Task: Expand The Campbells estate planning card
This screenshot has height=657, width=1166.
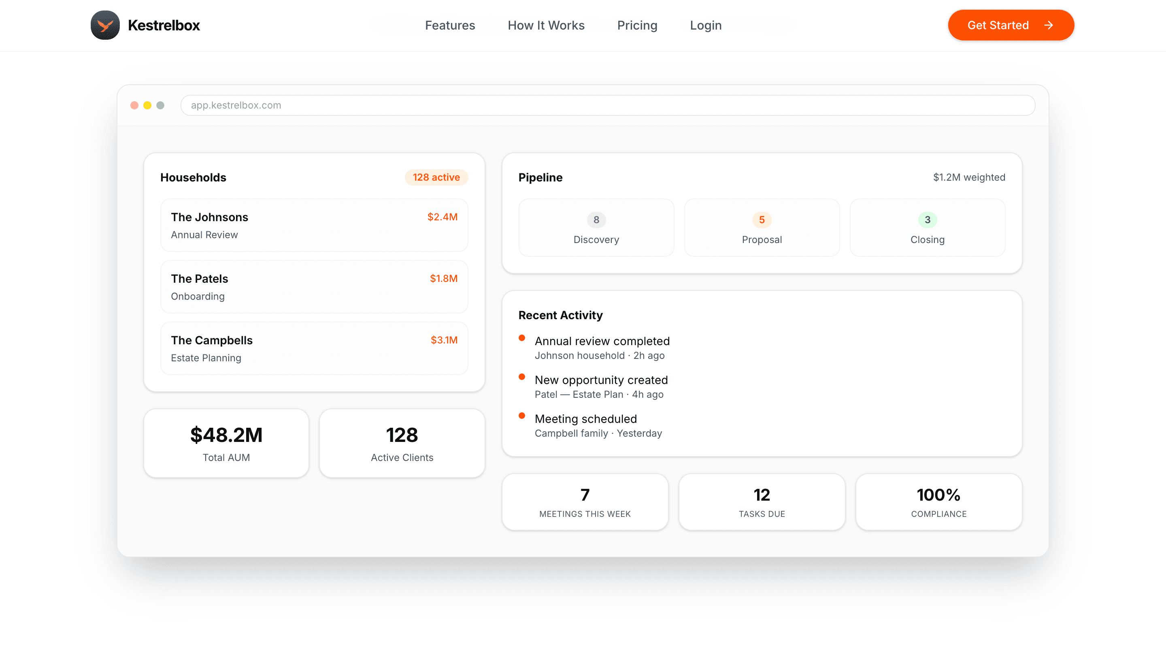Action: click(x=314, y=348)
